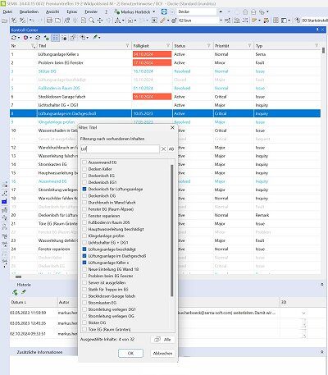Image resolution: width=328 pixels, height=375 pixels.
Task: Click the save disk icon in main toolbar
Action: pyautogui.click(x=49, y=21)
